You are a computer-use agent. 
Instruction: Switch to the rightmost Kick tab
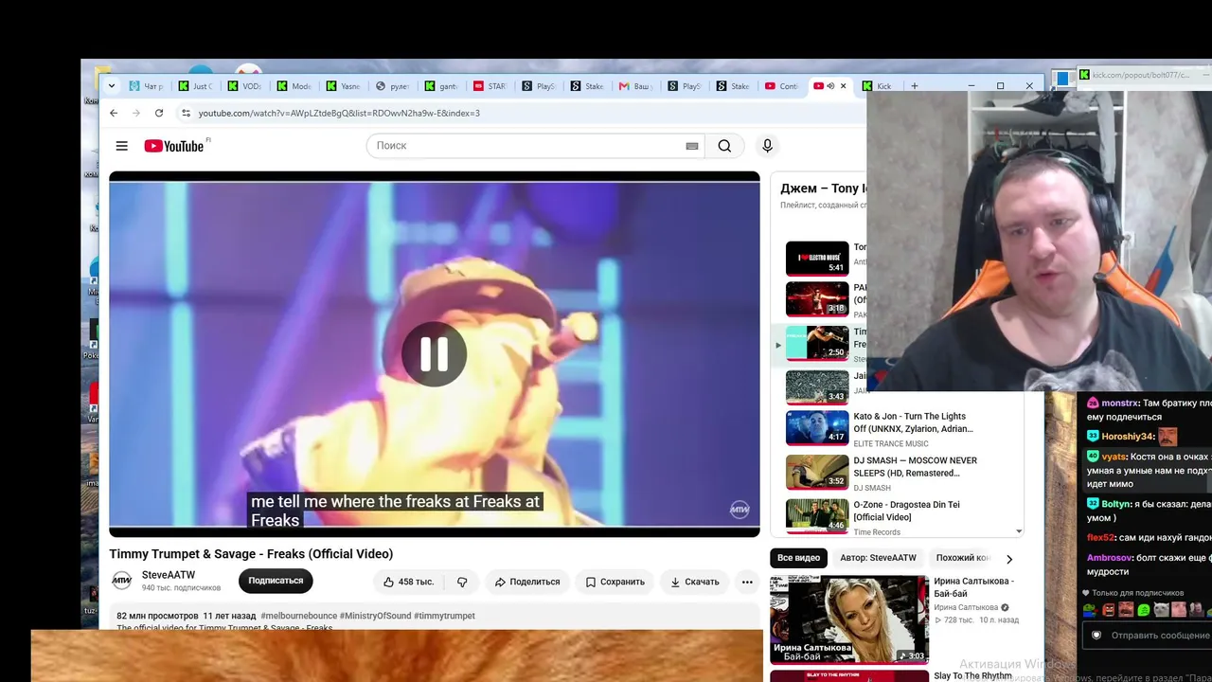coord(878,86)
